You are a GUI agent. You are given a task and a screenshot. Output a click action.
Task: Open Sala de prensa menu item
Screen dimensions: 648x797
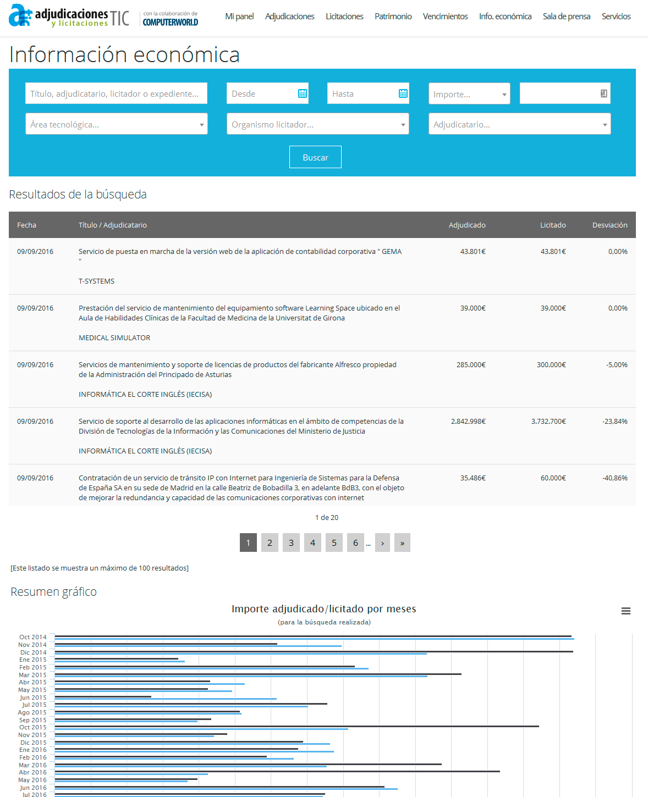point(567,16)
